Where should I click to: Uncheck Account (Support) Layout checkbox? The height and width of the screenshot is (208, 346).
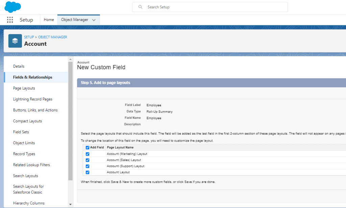pyautogui.click(x=88, y=166)
